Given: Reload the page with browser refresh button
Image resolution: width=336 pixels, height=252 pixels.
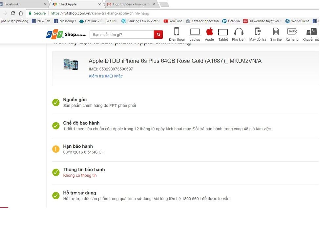Looking at the screenshot, I should tap(13, 13).
